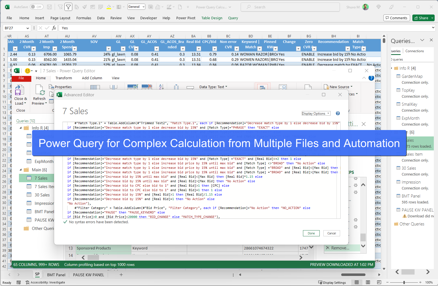Click the Advanced Editor help question mark
Image resolution: width=438 pixels, height=286 pixels.
click(338, 113)
